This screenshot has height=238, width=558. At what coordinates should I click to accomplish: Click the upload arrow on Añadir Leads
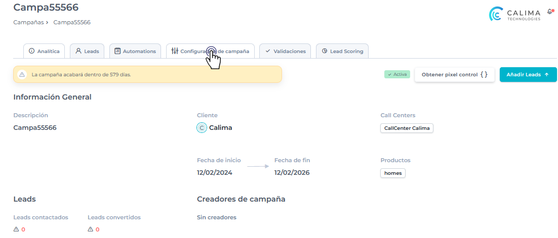tap(546, 75)
